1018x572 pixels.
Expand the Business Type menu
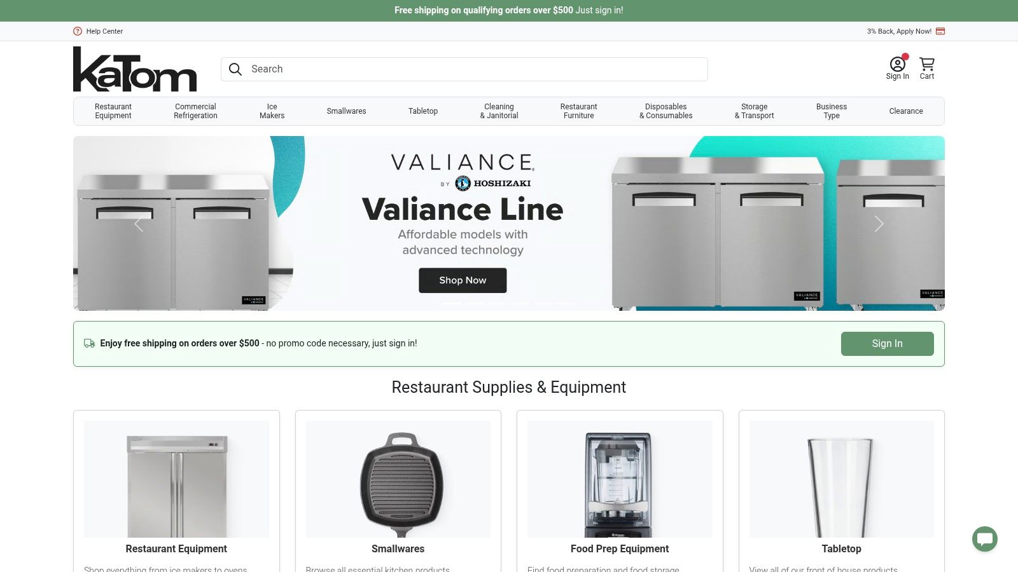click(832, 111)
